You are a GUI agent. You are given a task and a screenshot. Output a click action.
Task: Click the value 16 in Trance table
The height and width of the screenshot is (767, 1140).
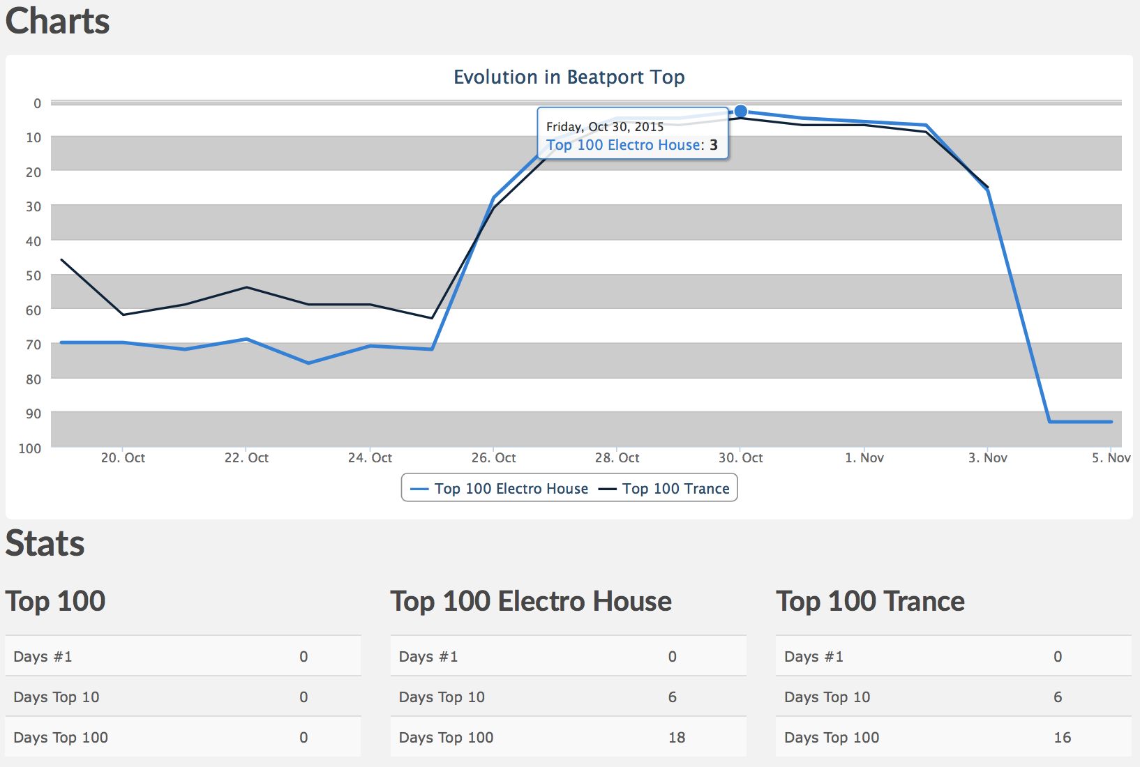point(1063,737)
